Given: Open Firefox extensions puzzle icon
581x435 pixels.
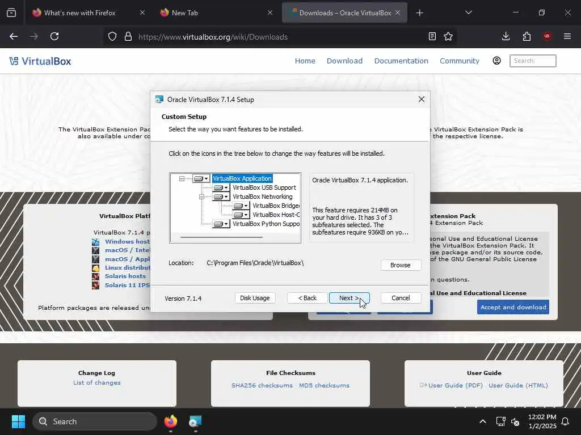Looking at the screenshot, I should click(x=527, y=37).
